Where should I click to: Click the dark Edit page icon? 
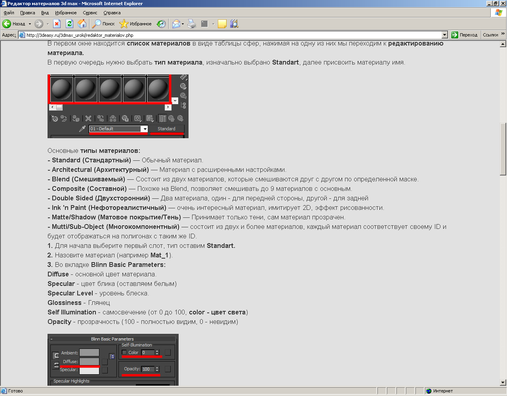[x=204, y=24]
